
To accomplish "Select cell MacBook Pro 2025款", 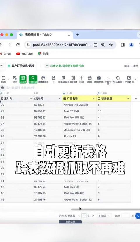I will (x=79, y=130).
